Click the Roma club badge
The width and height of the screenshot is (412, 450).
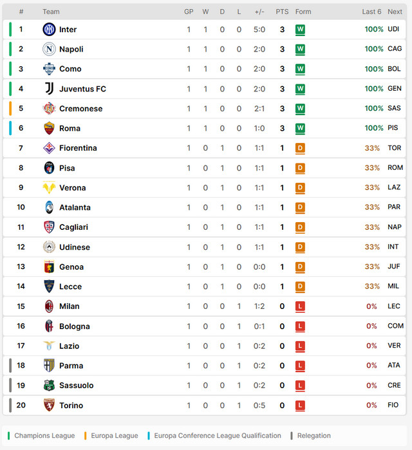(50, 128)
